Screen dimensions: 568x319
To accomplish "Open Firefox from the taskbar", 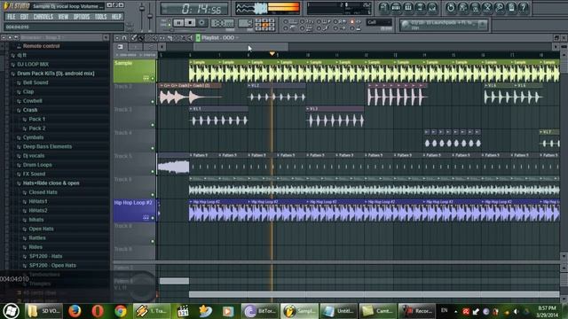I will 75,311.
